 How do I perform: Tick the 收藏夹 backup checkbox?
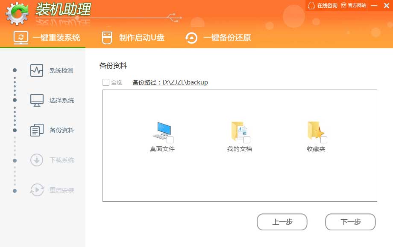click(324, 140)
